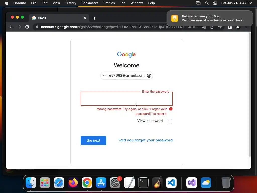This screenshot has height=193, width=257.
Task: Open the Chrome profile icon
Action: (x=238, y=27)
